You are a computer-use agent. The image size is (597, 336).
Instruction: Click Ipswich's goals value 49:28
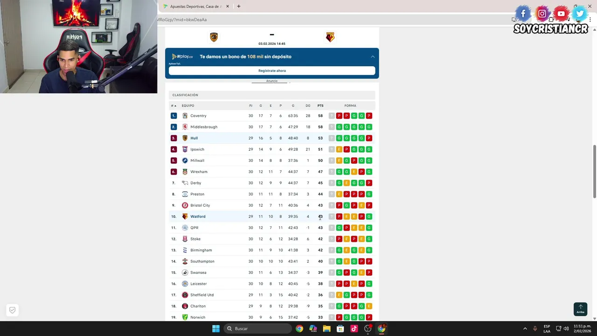293,149
